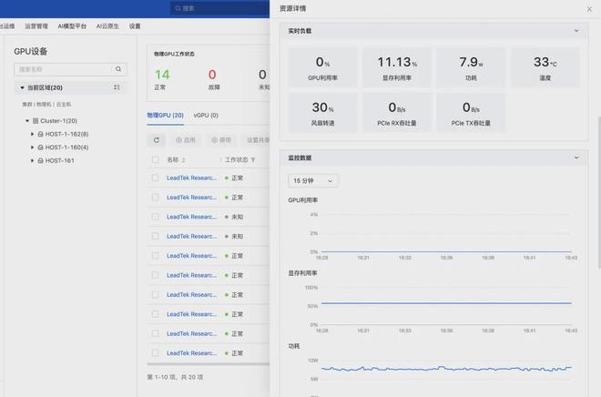The image size is (601, 397).
Task: Click the 资源详情 panel vertical scrollbar
Action: [x=598, y=192]
